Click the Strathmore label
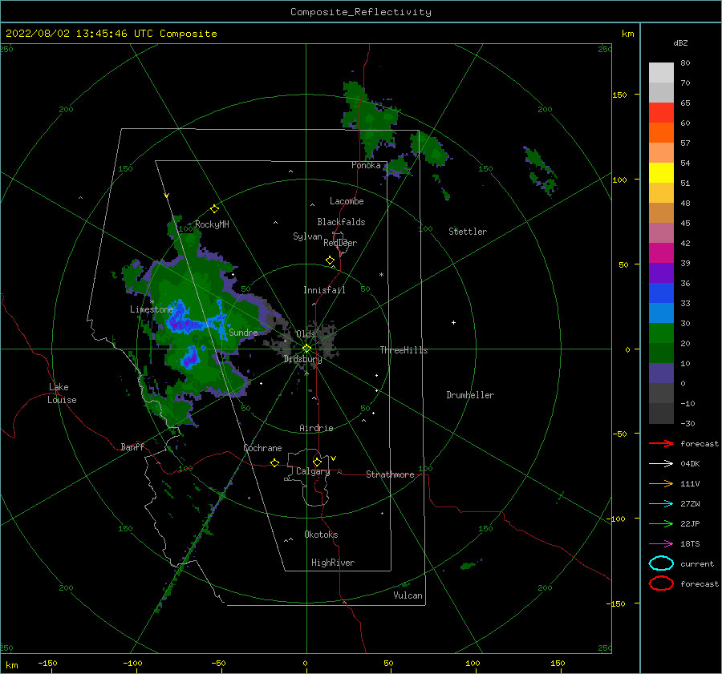Viewport: 722px width, 674px height. click(390, 474)
